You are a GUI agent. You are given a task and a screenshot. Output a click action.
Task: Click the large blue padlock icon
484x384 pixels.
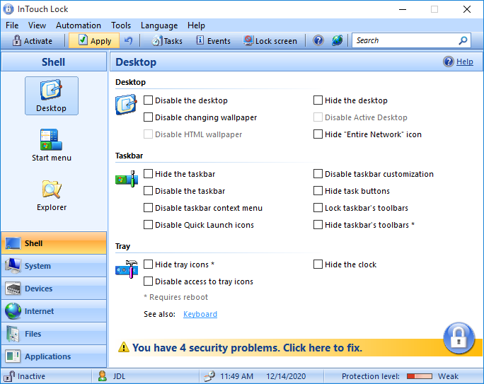(459, 338)
